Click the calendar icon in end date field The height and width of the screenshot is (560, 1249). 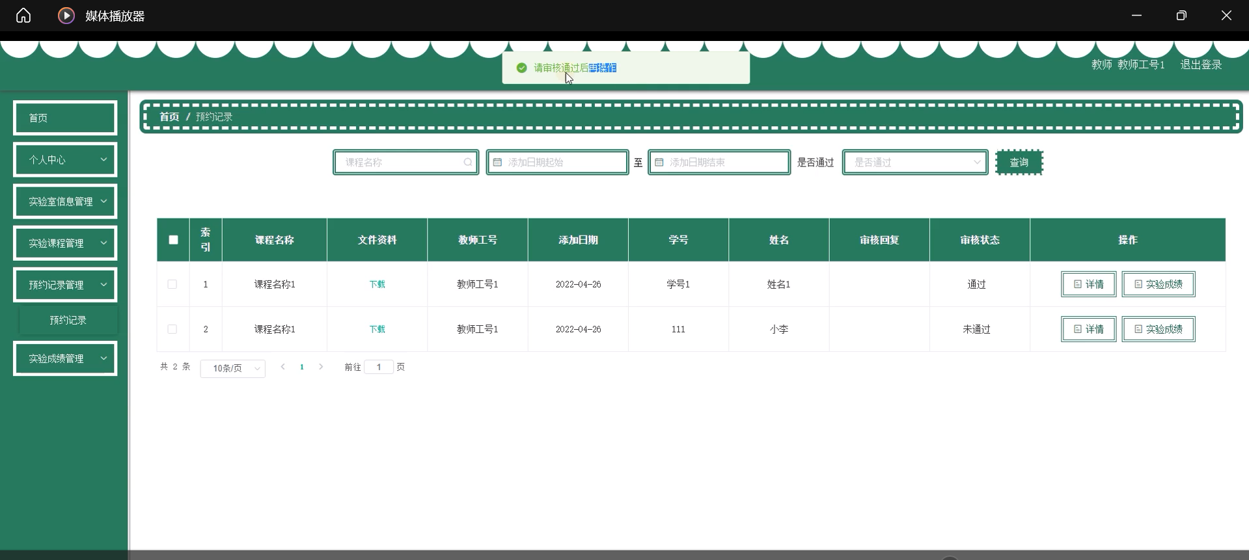pyautogui.click(x=659, y=163)
